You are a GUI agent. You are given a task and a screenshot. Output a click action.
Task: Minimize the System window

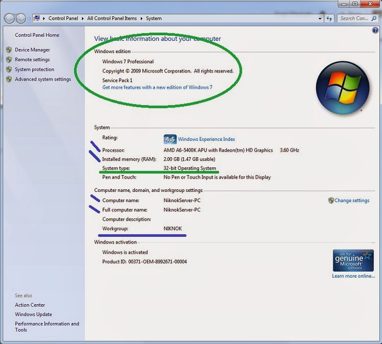(344, 4)
